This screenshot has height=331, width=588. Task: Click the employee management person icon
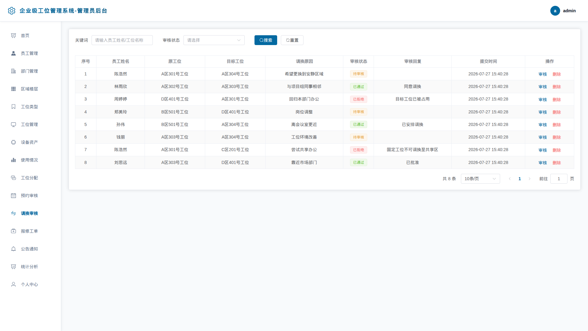coord(13,53)
